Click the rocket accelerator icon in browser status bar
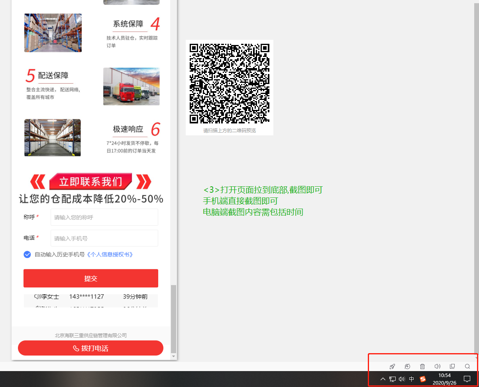479x387 pixels. (x=392, y=366)
